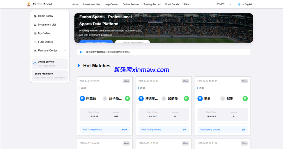Open Investment List in top navigation
Screen dimensions: 283x149
coord(91,4)
